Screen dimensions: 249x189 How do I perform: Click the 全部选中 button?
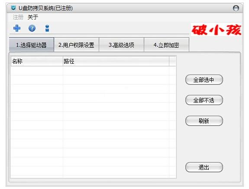(204, 80)
